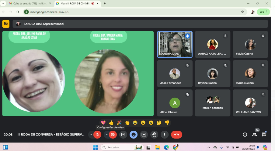
Task: Open more options three-dot menu
Action: 165,135
